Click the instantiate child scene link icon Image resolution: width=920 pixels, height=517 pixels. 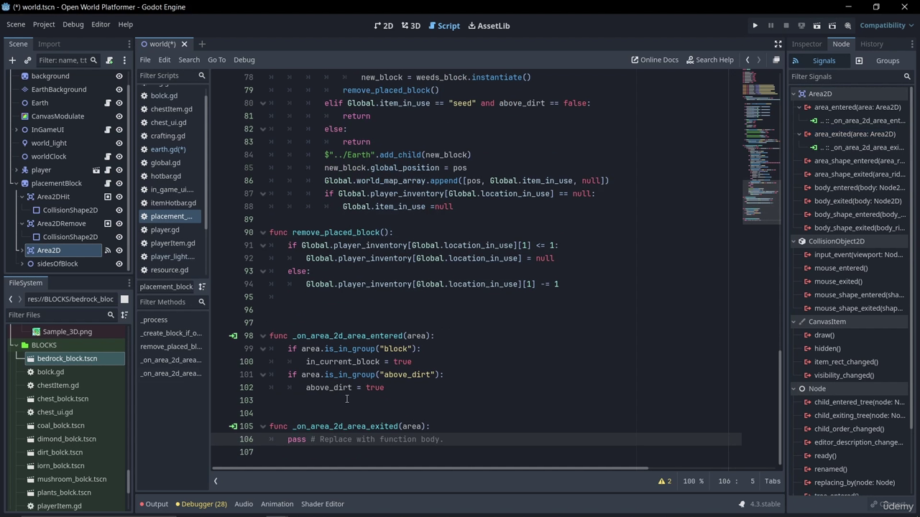(x=28, y=60)
